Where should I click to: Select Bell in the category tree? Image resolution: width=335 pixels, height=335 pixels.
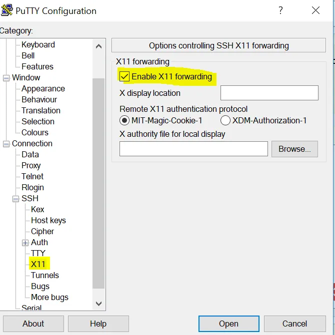tap(28, 55)
